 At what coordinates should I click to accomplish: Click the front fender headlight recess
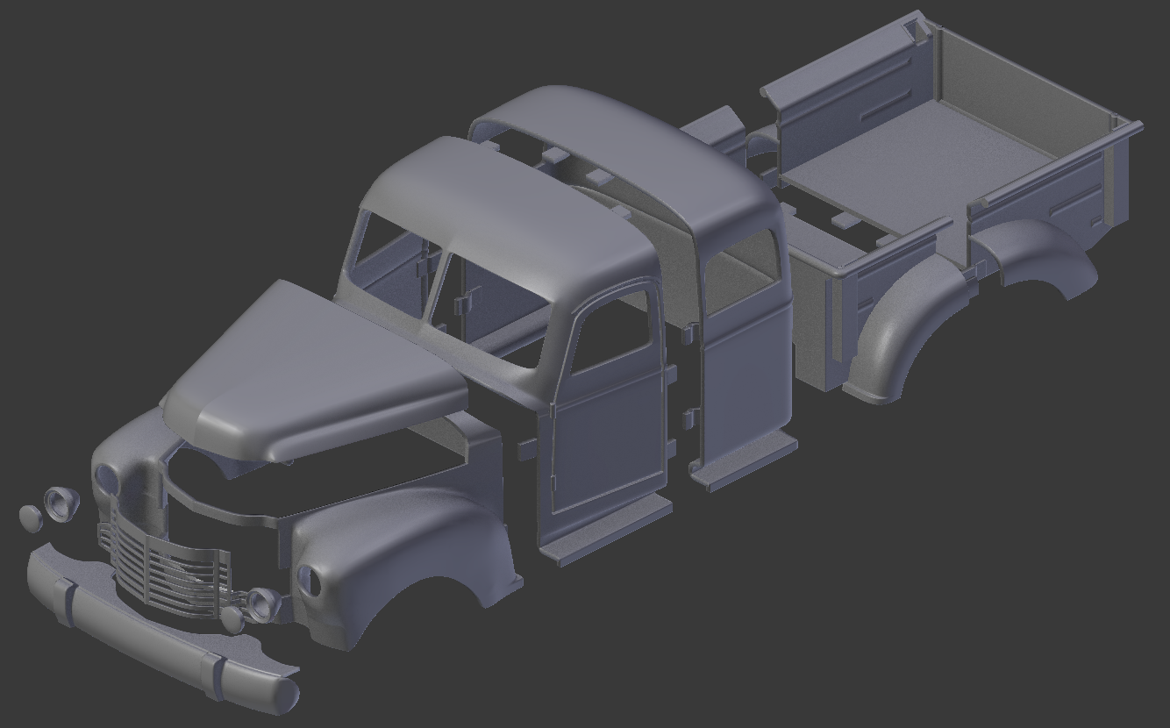[x=311, y=579]
